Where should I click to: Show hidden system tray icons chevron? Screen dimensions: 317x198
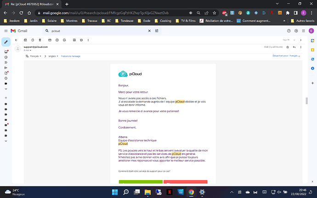point(232,192)
